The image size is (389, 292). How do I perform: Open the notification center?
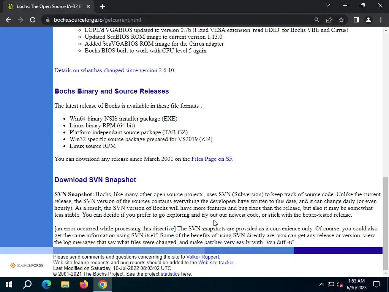pos(376,284)
